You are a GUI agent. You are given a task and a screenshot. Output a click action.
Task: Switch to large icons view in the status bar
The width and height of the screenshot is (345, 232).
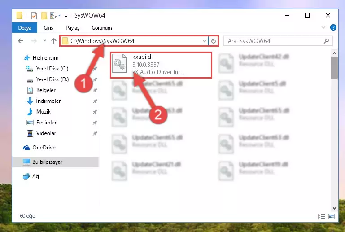[x=332, y=217]
